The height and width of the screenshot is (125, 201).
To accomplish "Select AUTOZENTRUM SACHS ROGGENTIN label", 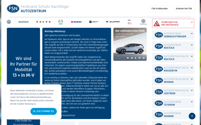I will coord(176,69).
